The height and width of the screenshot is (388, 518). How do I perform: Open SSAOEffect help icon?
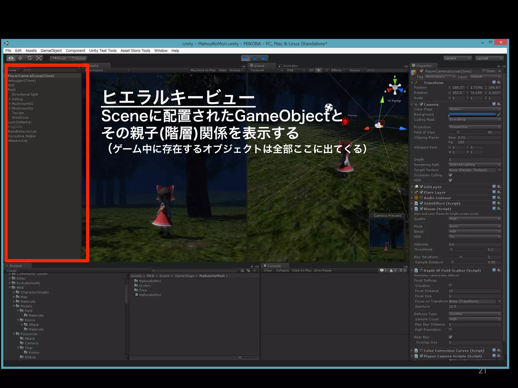494,203
